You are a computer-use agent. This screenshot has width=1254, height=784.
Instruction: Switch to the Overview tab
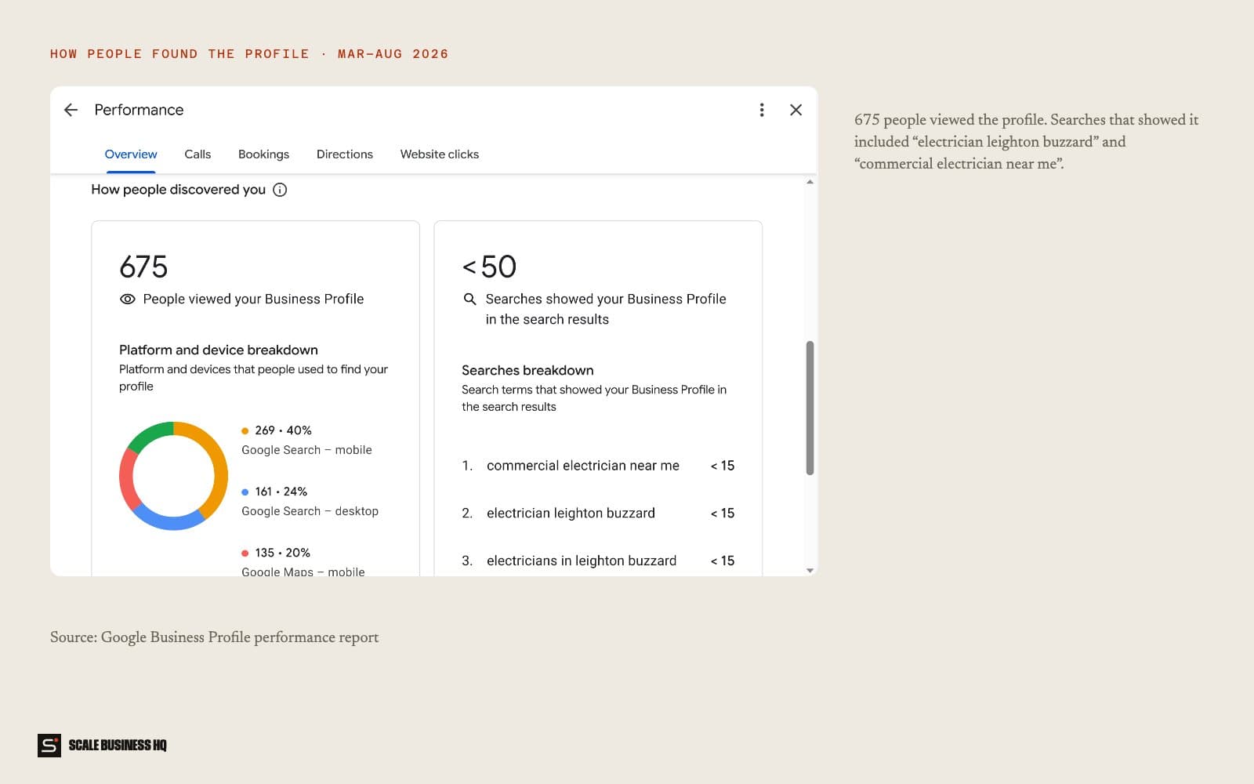[x=131, y=154]
